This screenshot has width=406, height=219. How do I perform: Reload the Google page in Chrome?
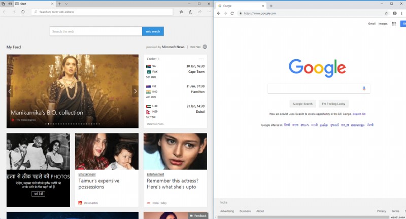tap(232, 14)
